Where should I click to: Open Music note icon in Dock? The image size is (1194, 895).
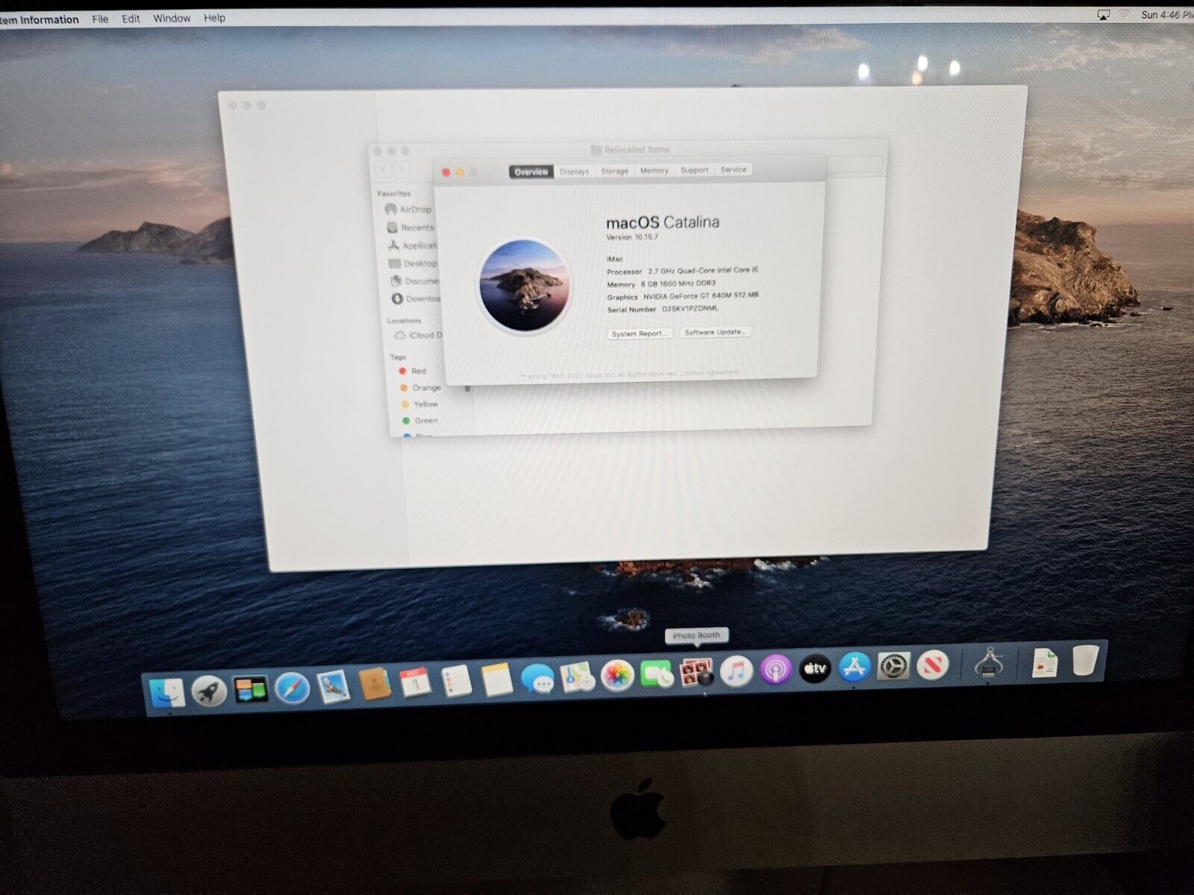click(x=736, y=672)
